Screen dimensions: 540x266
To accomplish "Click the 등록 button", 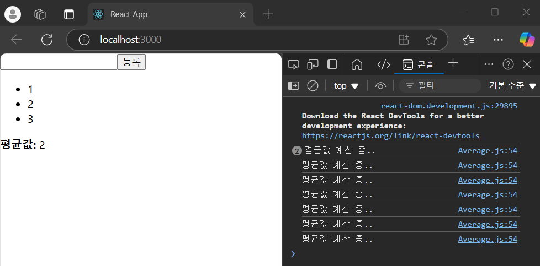I will coord(131,62).
